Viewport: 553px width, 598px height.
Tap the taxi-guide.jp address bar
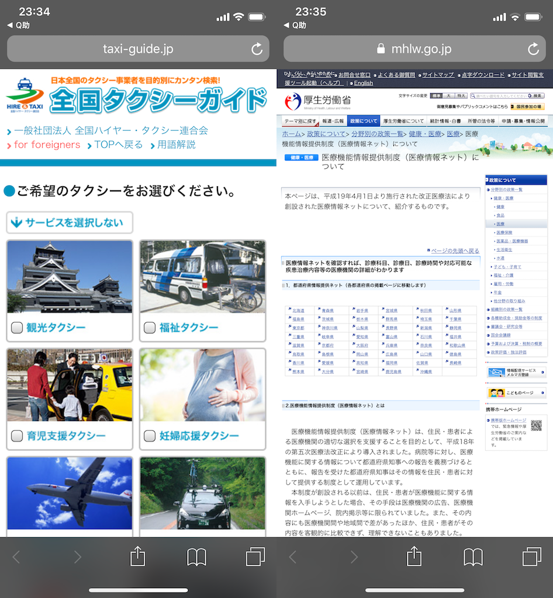click(138, 49)
